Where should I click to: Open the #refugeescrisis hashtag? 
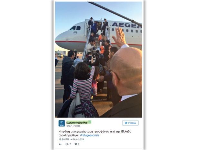[x=90, y=135]
